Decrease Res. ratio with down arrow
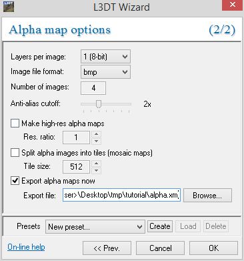Viewport: 244px width, 261px height. [96, 141]
